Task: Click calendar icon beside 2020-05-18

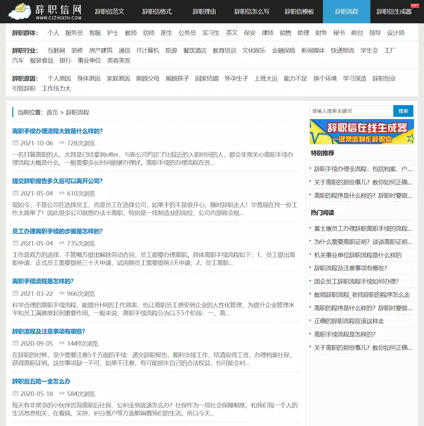Action: pos(15,394)
